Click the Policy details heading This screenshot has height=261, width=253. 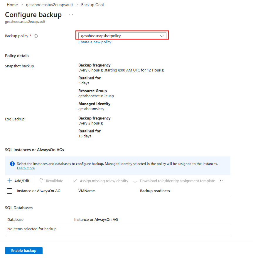pyautogui.click(x=17, y=56)
